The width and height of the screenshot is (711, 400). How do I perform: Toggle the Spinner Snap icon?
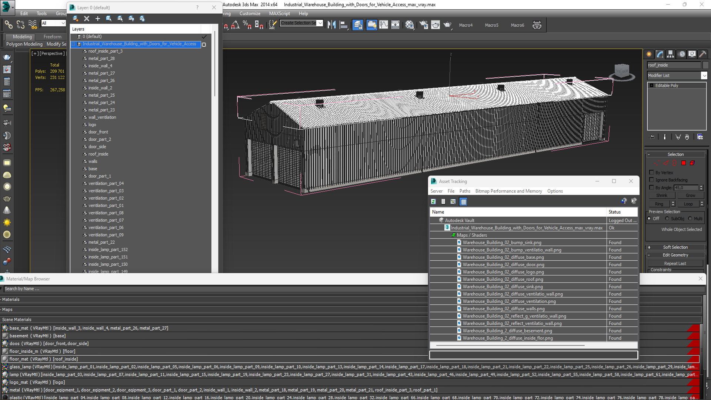pos(259,25)
